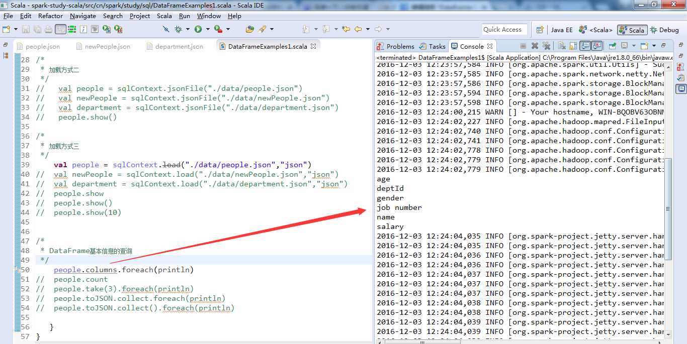687x344 pixels.
Task: Switch to newPeople.json editor tab
Action: [104, 46]
